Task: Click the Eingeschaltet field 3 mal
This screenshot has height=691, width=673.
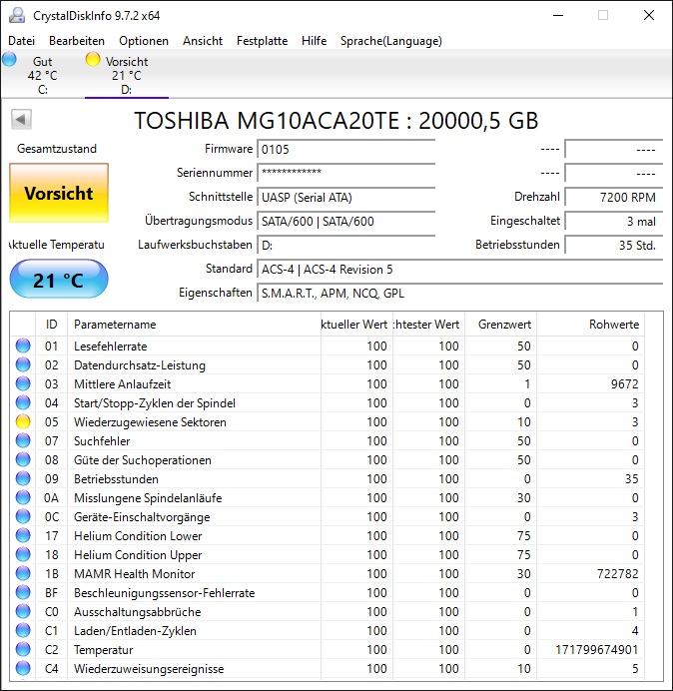Action: tap(613, 221)
